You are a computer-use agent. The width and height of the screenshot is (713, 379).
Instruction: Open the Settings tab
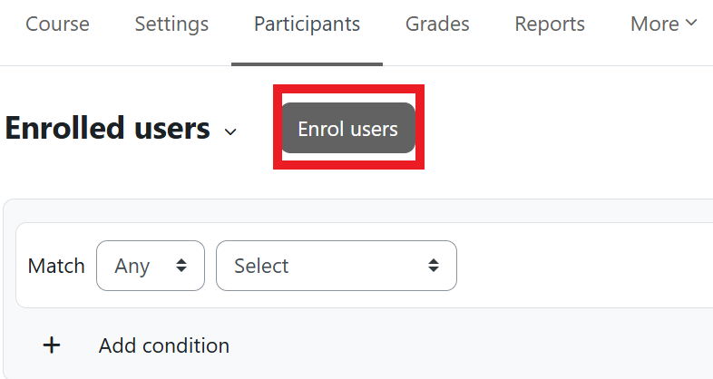171,24
